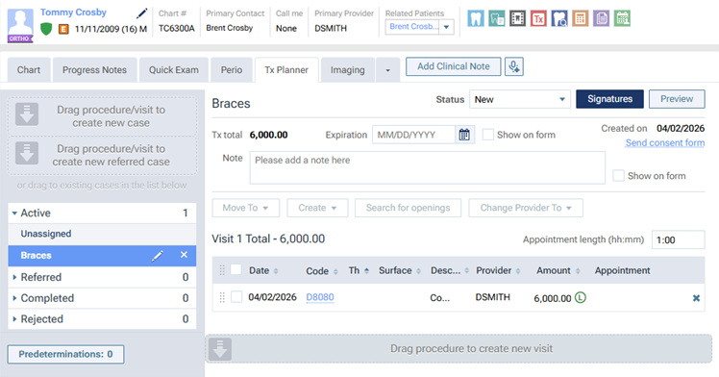This screenshot has width=719, height=377.
Task: Tick Show on form checkbox next to Expiration
Action: point(488,135)
